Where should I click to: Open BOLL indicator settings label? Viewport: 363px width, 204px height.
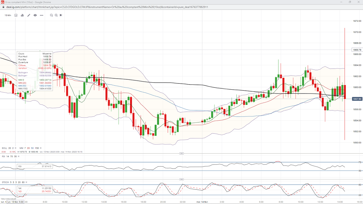tap(4, 148)
